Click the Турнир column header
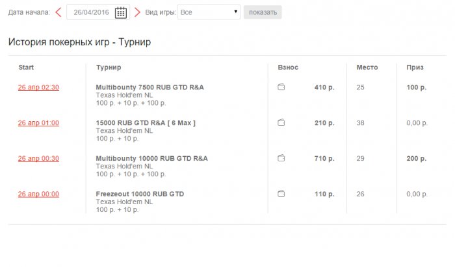Screen dimensions: 455x267 click(x=108, y=67)
